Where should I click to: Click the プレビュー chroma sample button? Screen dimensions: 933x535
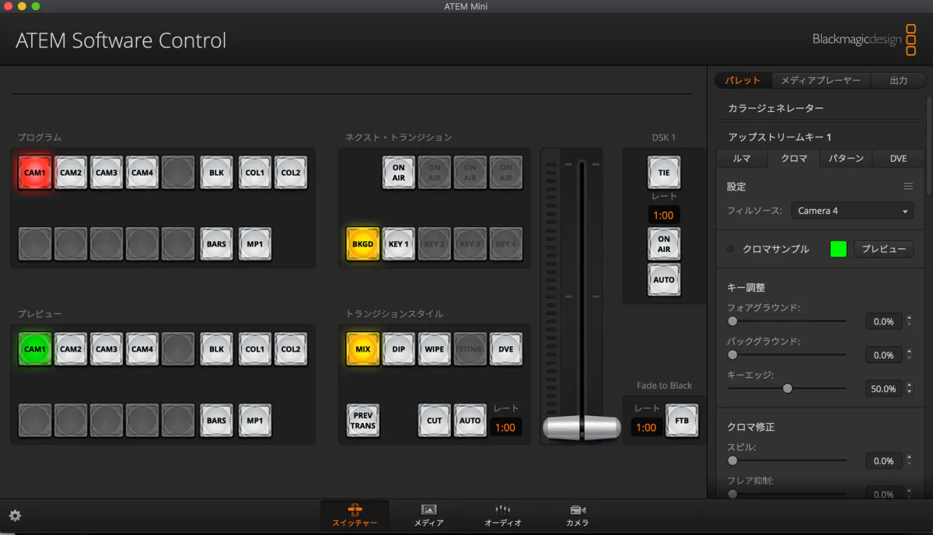(x=883, y=249)
